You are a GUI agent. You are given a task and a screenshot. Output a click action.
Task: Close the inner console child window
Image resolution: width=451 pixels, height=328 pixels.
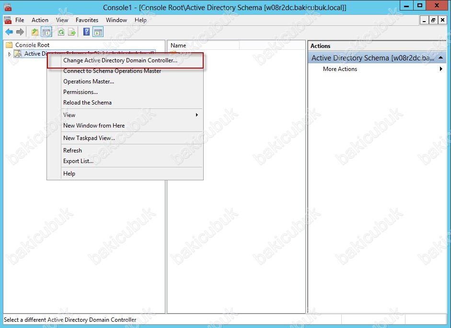coord(442,20)
